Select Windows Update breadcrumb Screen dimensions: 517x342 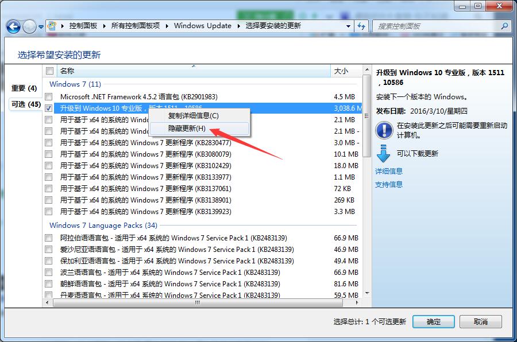(x=202, y=26)
